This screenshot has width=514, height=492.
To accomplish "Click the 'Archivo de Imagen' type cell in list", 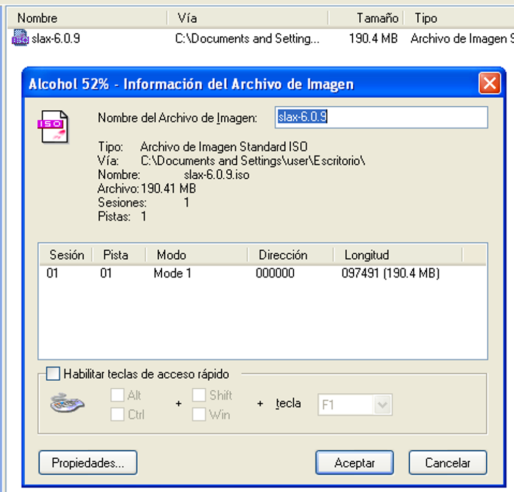I will (462, 38).
